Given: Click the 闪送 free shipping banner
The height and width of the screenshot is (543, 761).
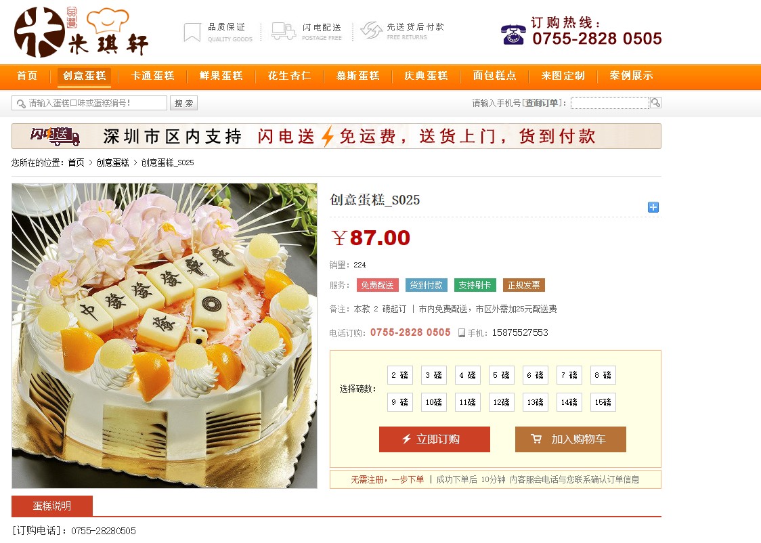Looking at the screenshot, I should click(336, 136).
